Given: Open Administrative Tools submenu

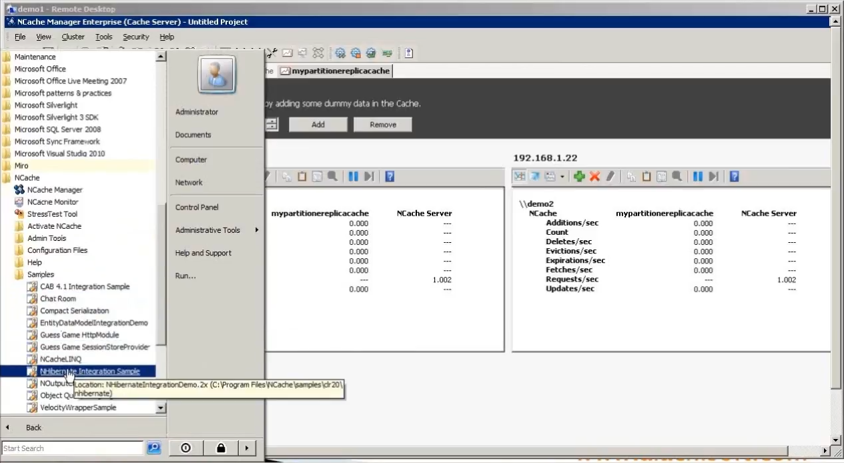Looking at the screenshot, I should (x=216, y=230).
